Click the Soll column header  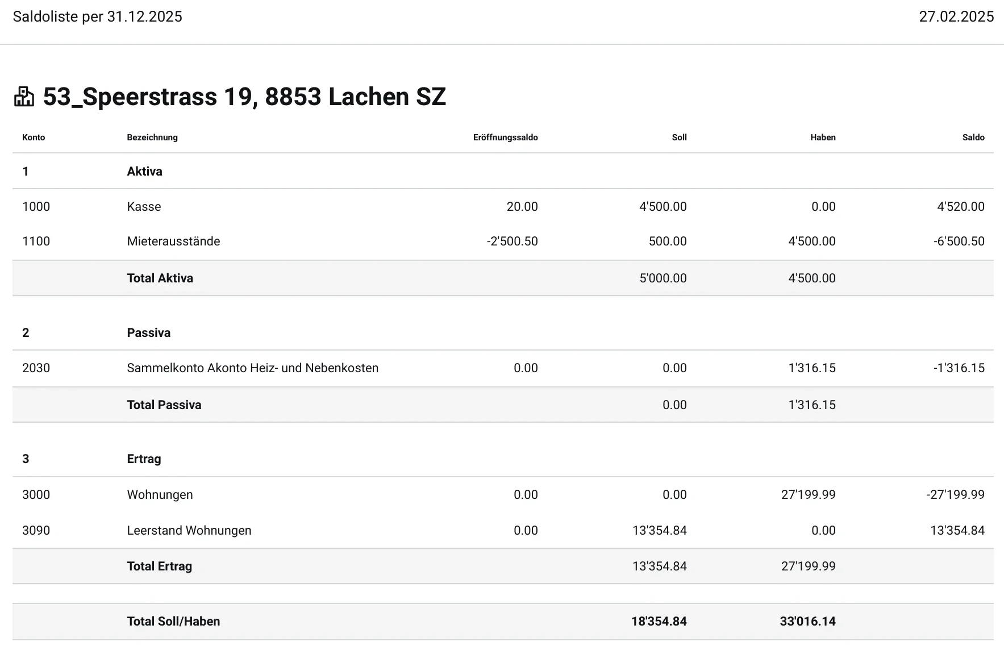click(679, 137)
